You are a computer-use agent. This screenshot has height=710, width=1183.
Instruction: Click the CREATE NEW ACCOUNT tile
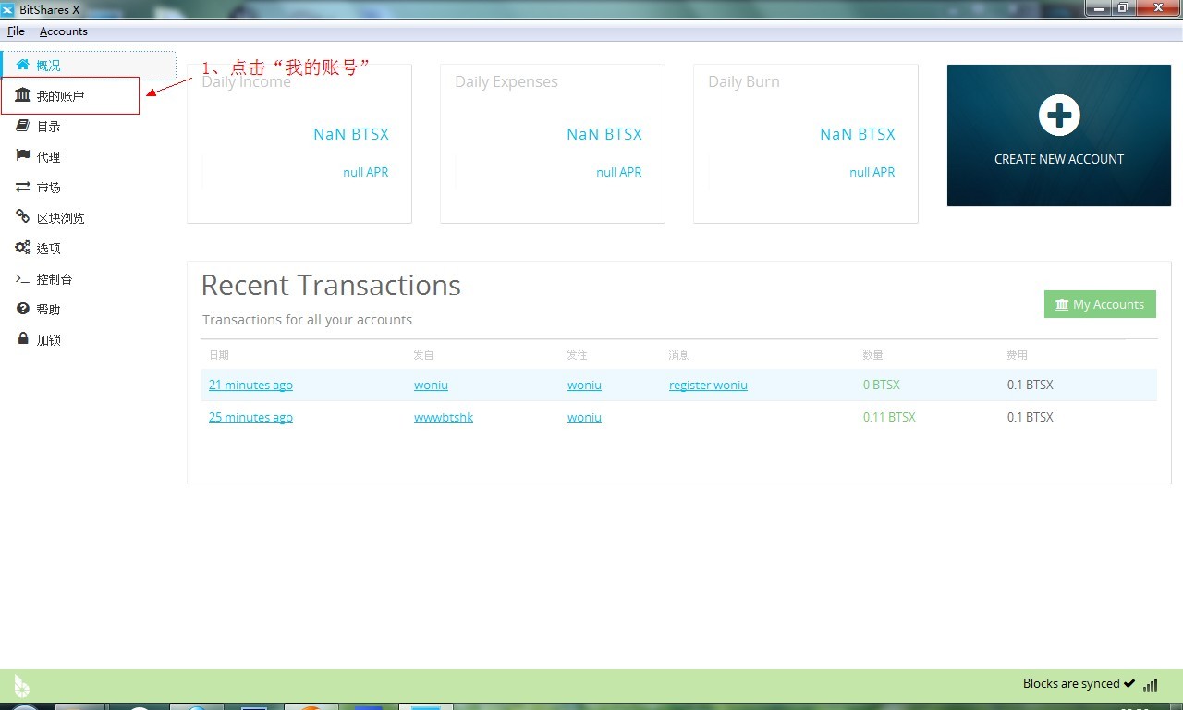click(1059, 135)
